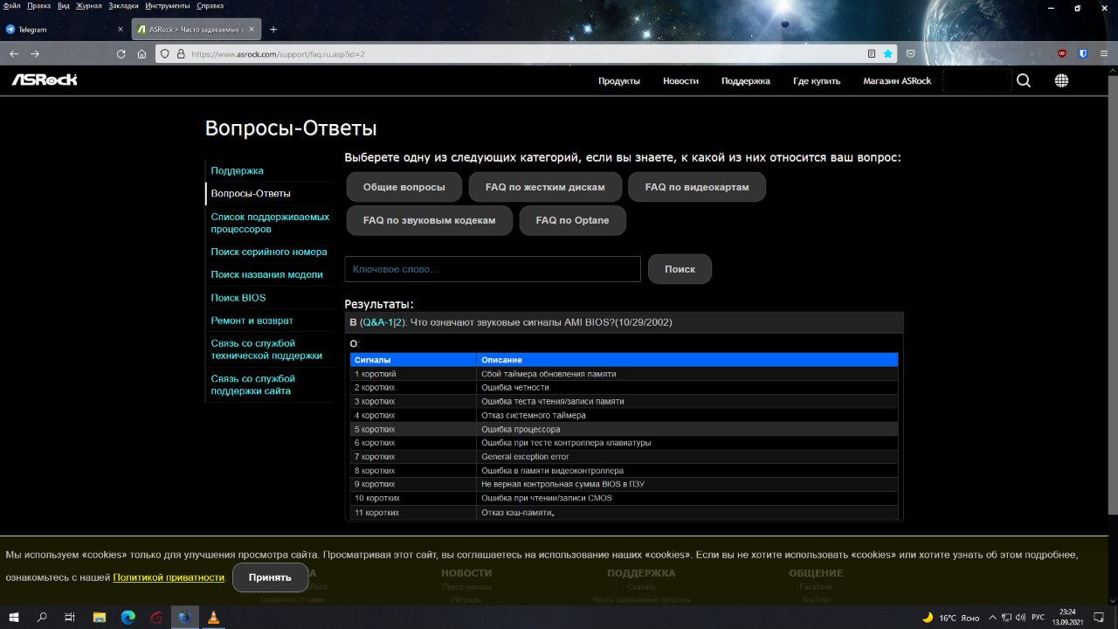The image size is (1118, 629).
Task: Open the Журнал menu
Action: [89, 5]
